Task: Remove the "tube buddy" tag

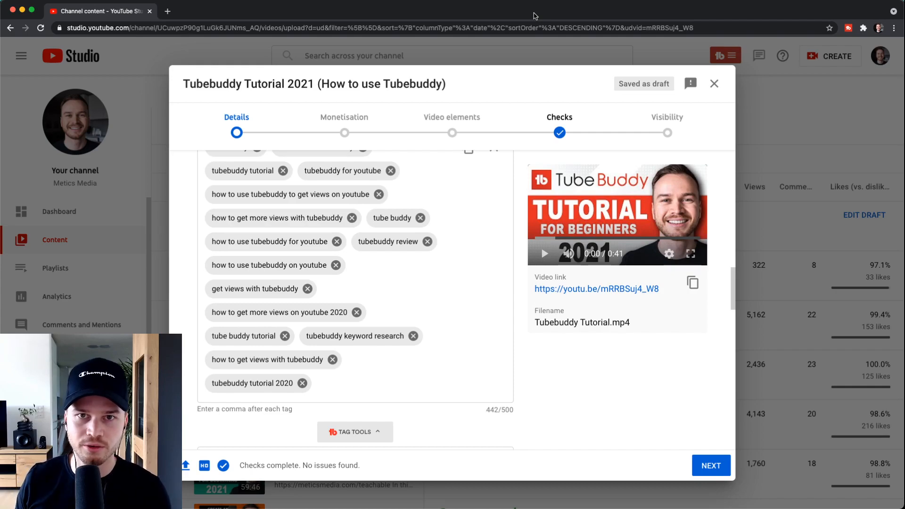Action: pos(420,218)
